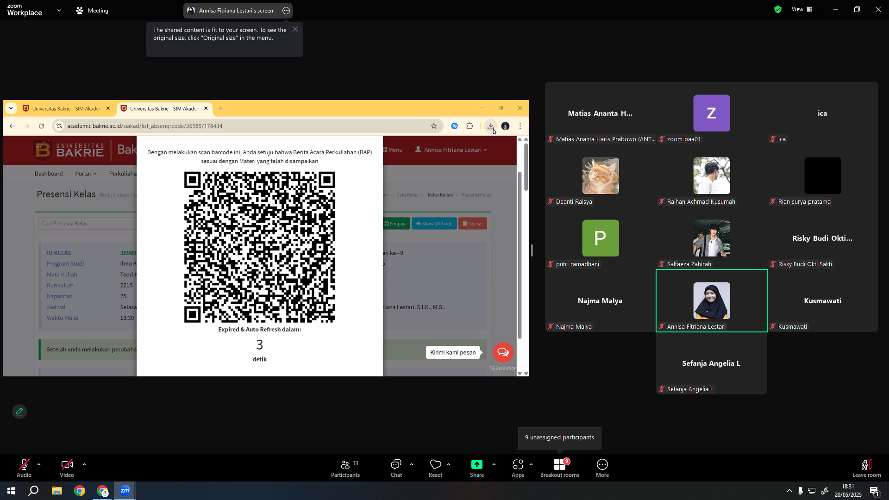Open shared screen options ellipsis

(286, 11)
